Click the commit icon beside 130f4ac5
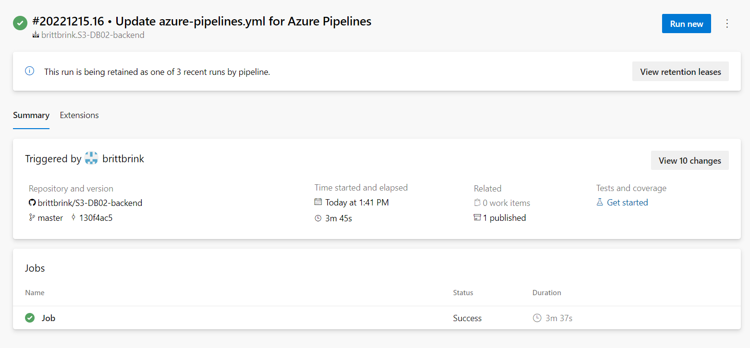750x348 pixels. tap(74, 218)
